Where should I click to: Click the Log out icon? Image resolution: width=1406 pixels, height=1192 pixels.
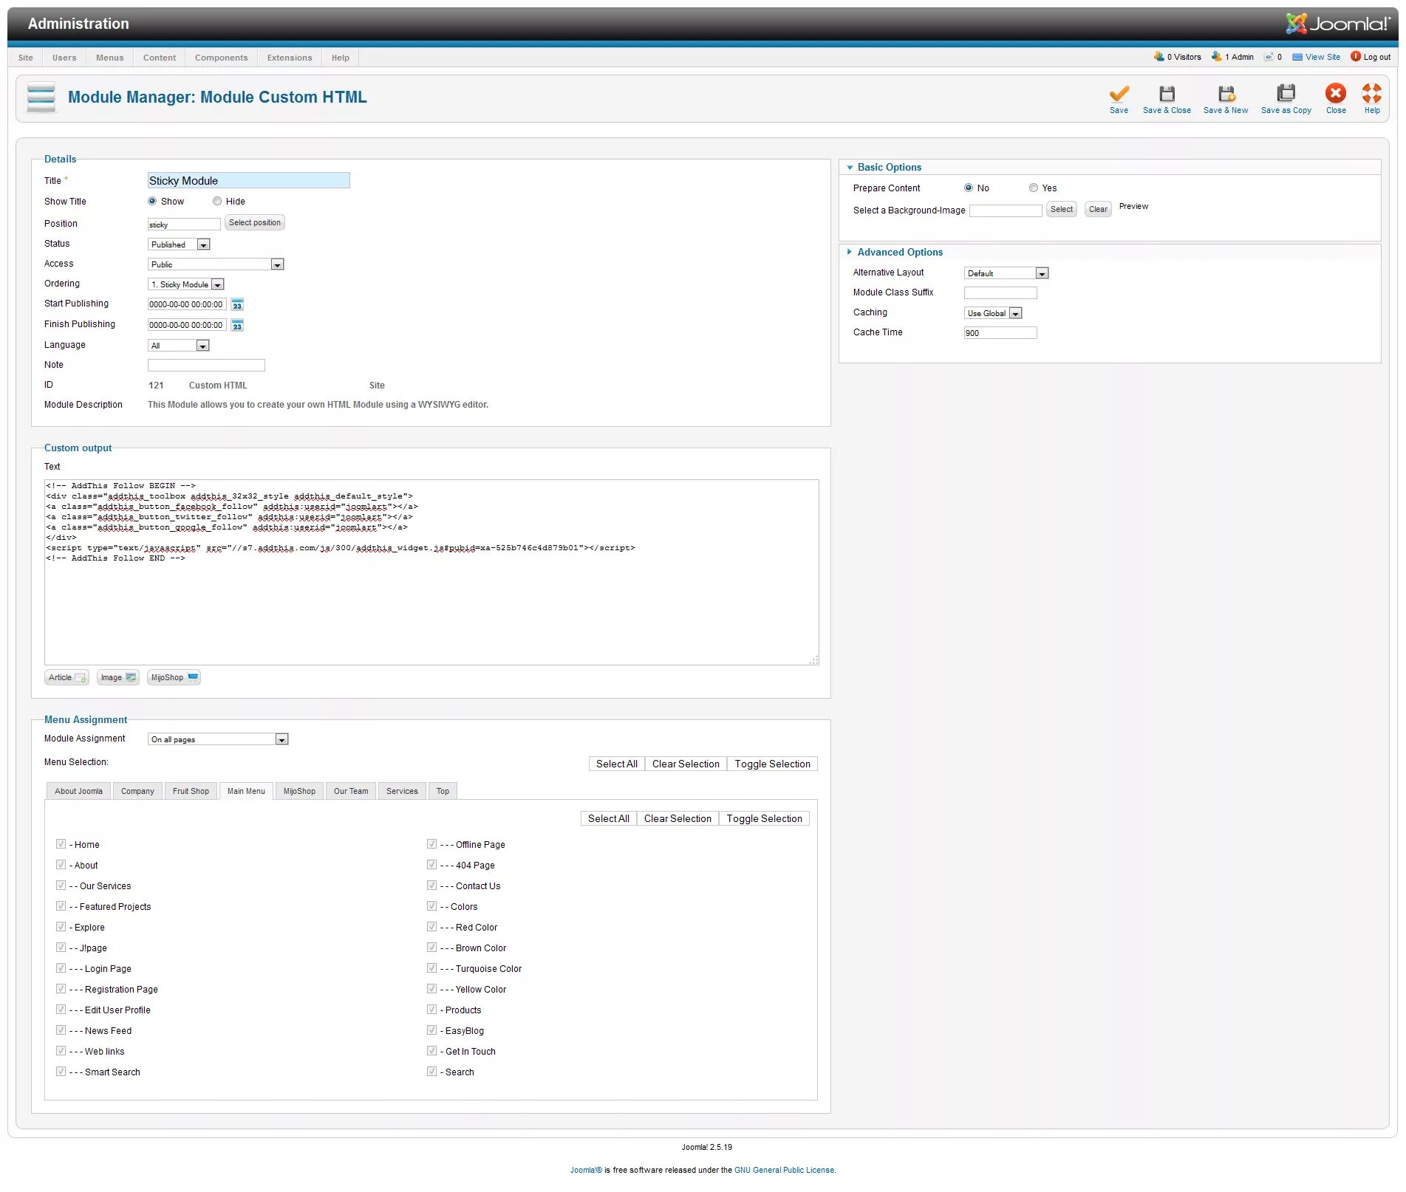point(1356,56)
